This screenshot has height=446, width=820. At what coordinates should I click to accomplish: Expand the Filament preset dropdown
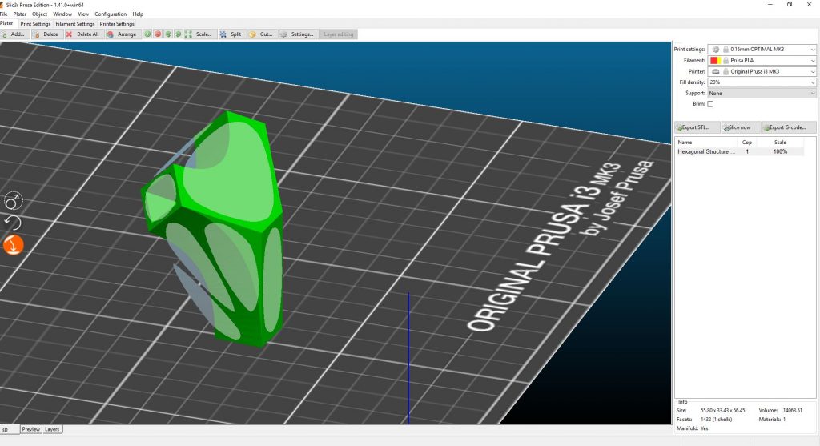812,61
